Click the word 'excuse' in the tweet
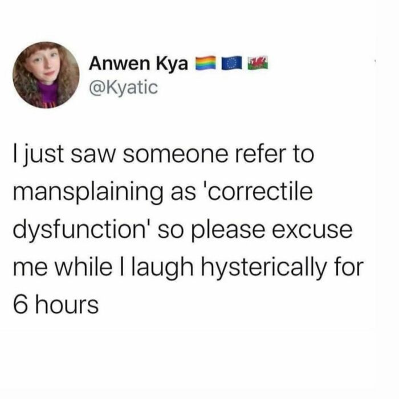Screen dimensions: 399x399 coord(312,230)
